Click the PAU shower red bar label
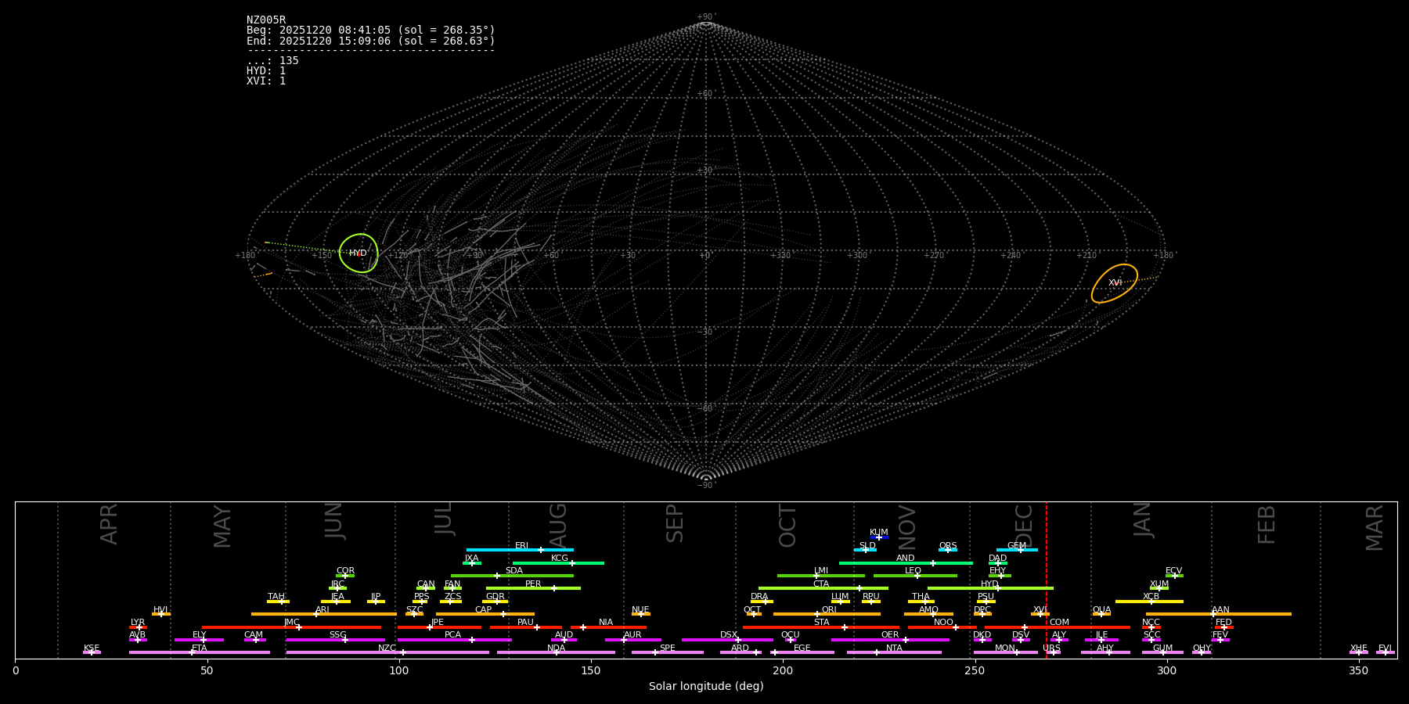Image resolution: width=1409 pixels, height=704 pixels. [x=525, y=623]
